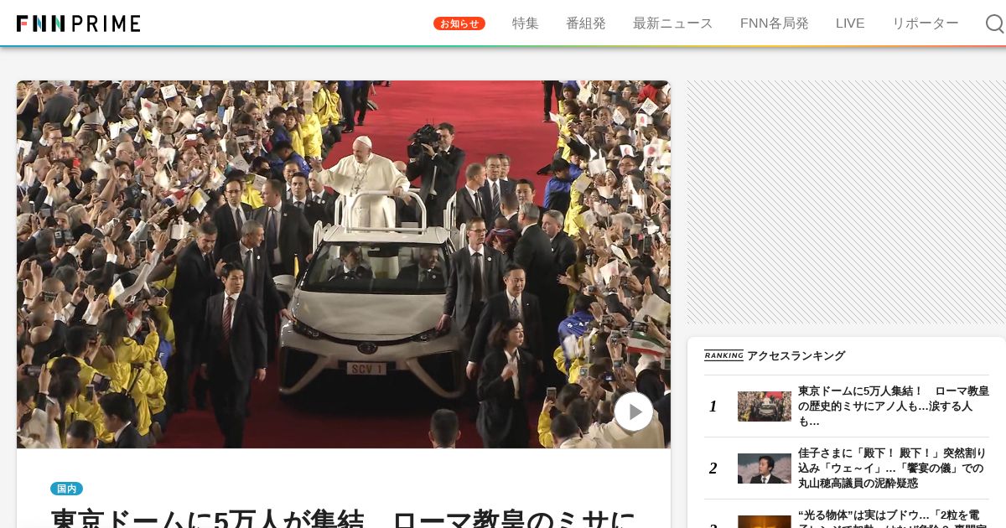Open the main Popemobile hero image
Screen dimensions: 1006x528
(344, 264)
